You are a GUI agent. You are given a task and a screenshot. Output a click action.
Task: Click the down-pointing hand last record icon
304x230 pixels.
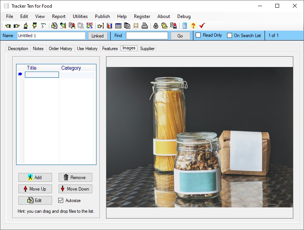tap(34, 26)
